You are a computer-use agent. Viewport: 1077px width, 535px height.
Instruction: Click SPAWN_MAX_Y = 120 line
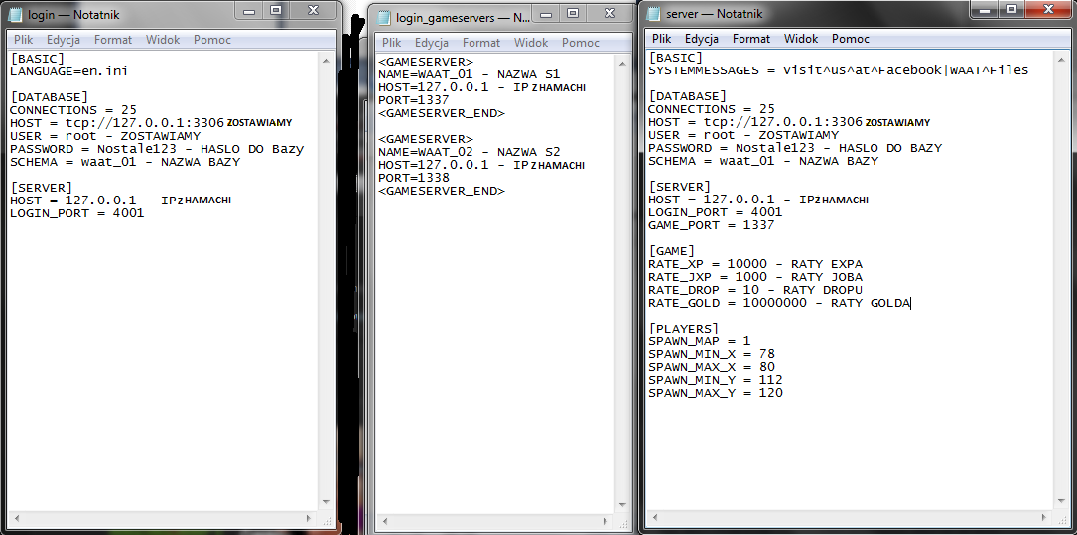click(x=715, y=393)
